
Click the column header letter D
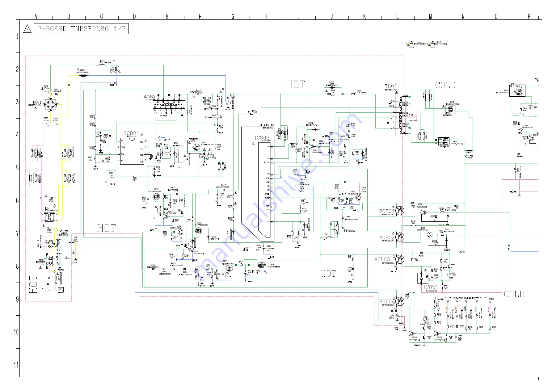134,16
